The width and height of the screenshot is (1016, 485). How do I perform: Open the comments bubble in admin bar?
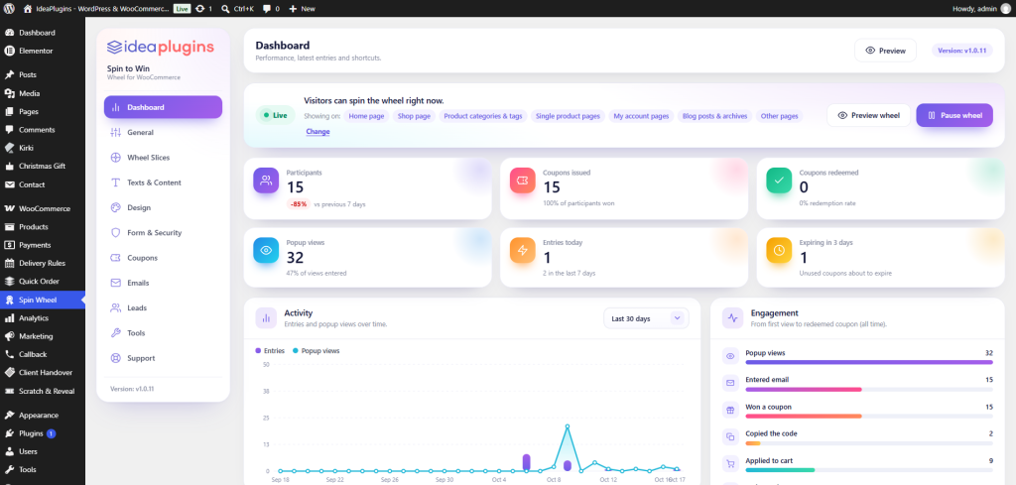click(x=272, y=8)
